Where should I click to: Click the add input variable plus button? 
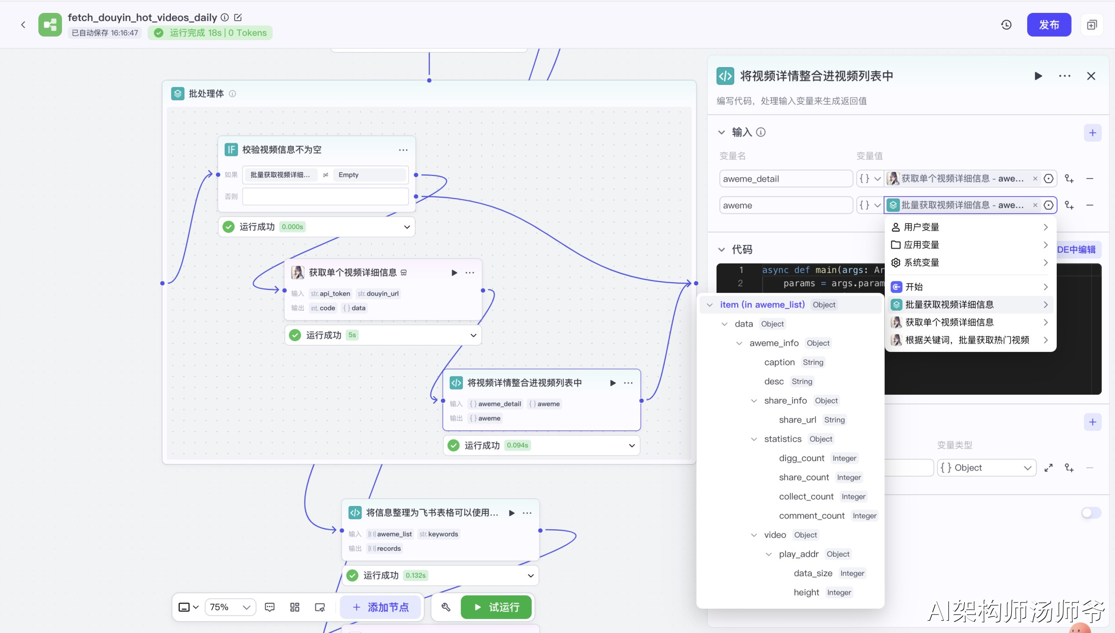click(1092, 133)
